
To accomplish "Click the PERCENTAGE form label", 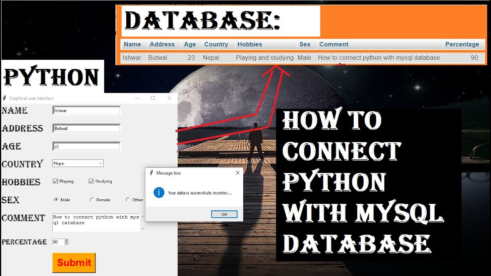I will (24, 242).
